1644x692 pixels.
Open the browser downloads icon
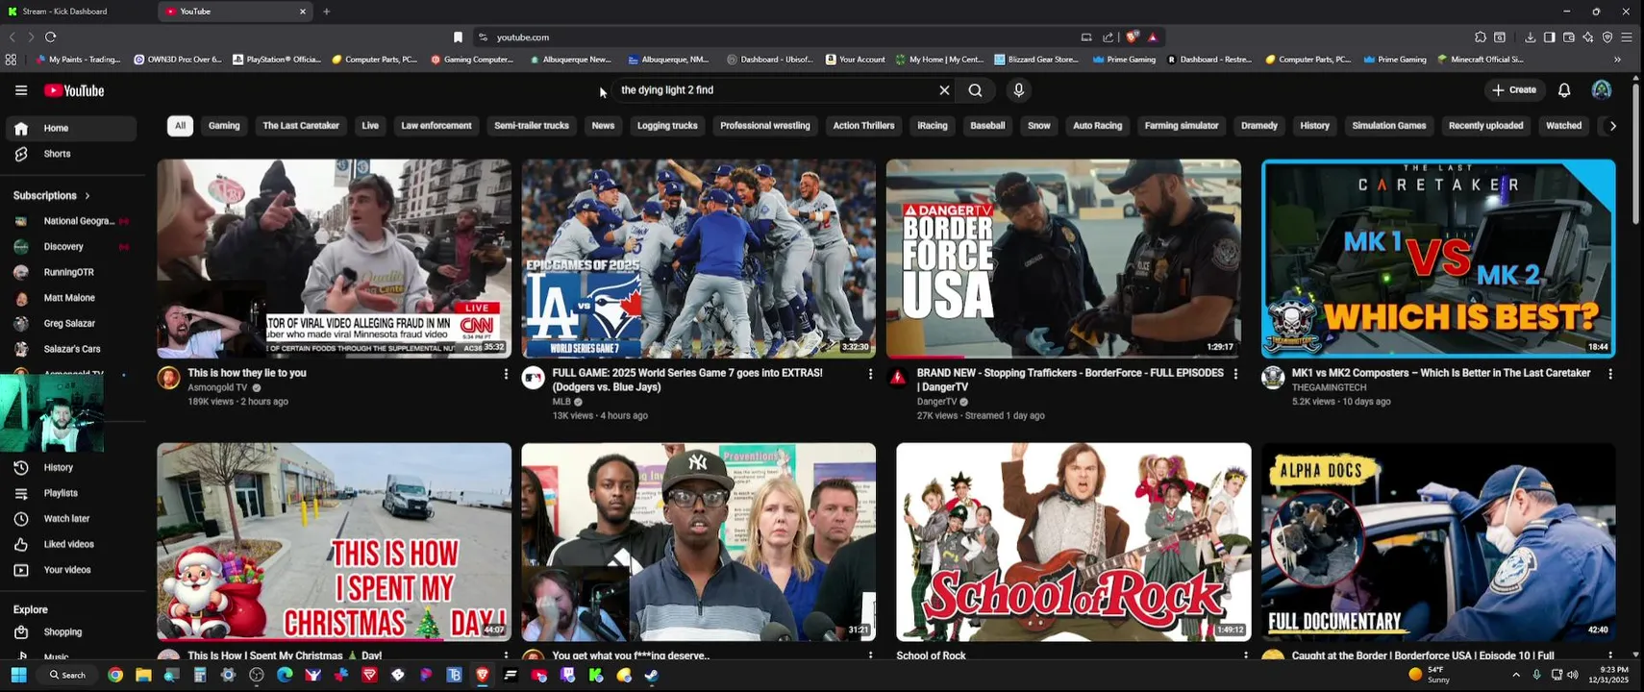pyautogui.click(x=1530, y=37)
